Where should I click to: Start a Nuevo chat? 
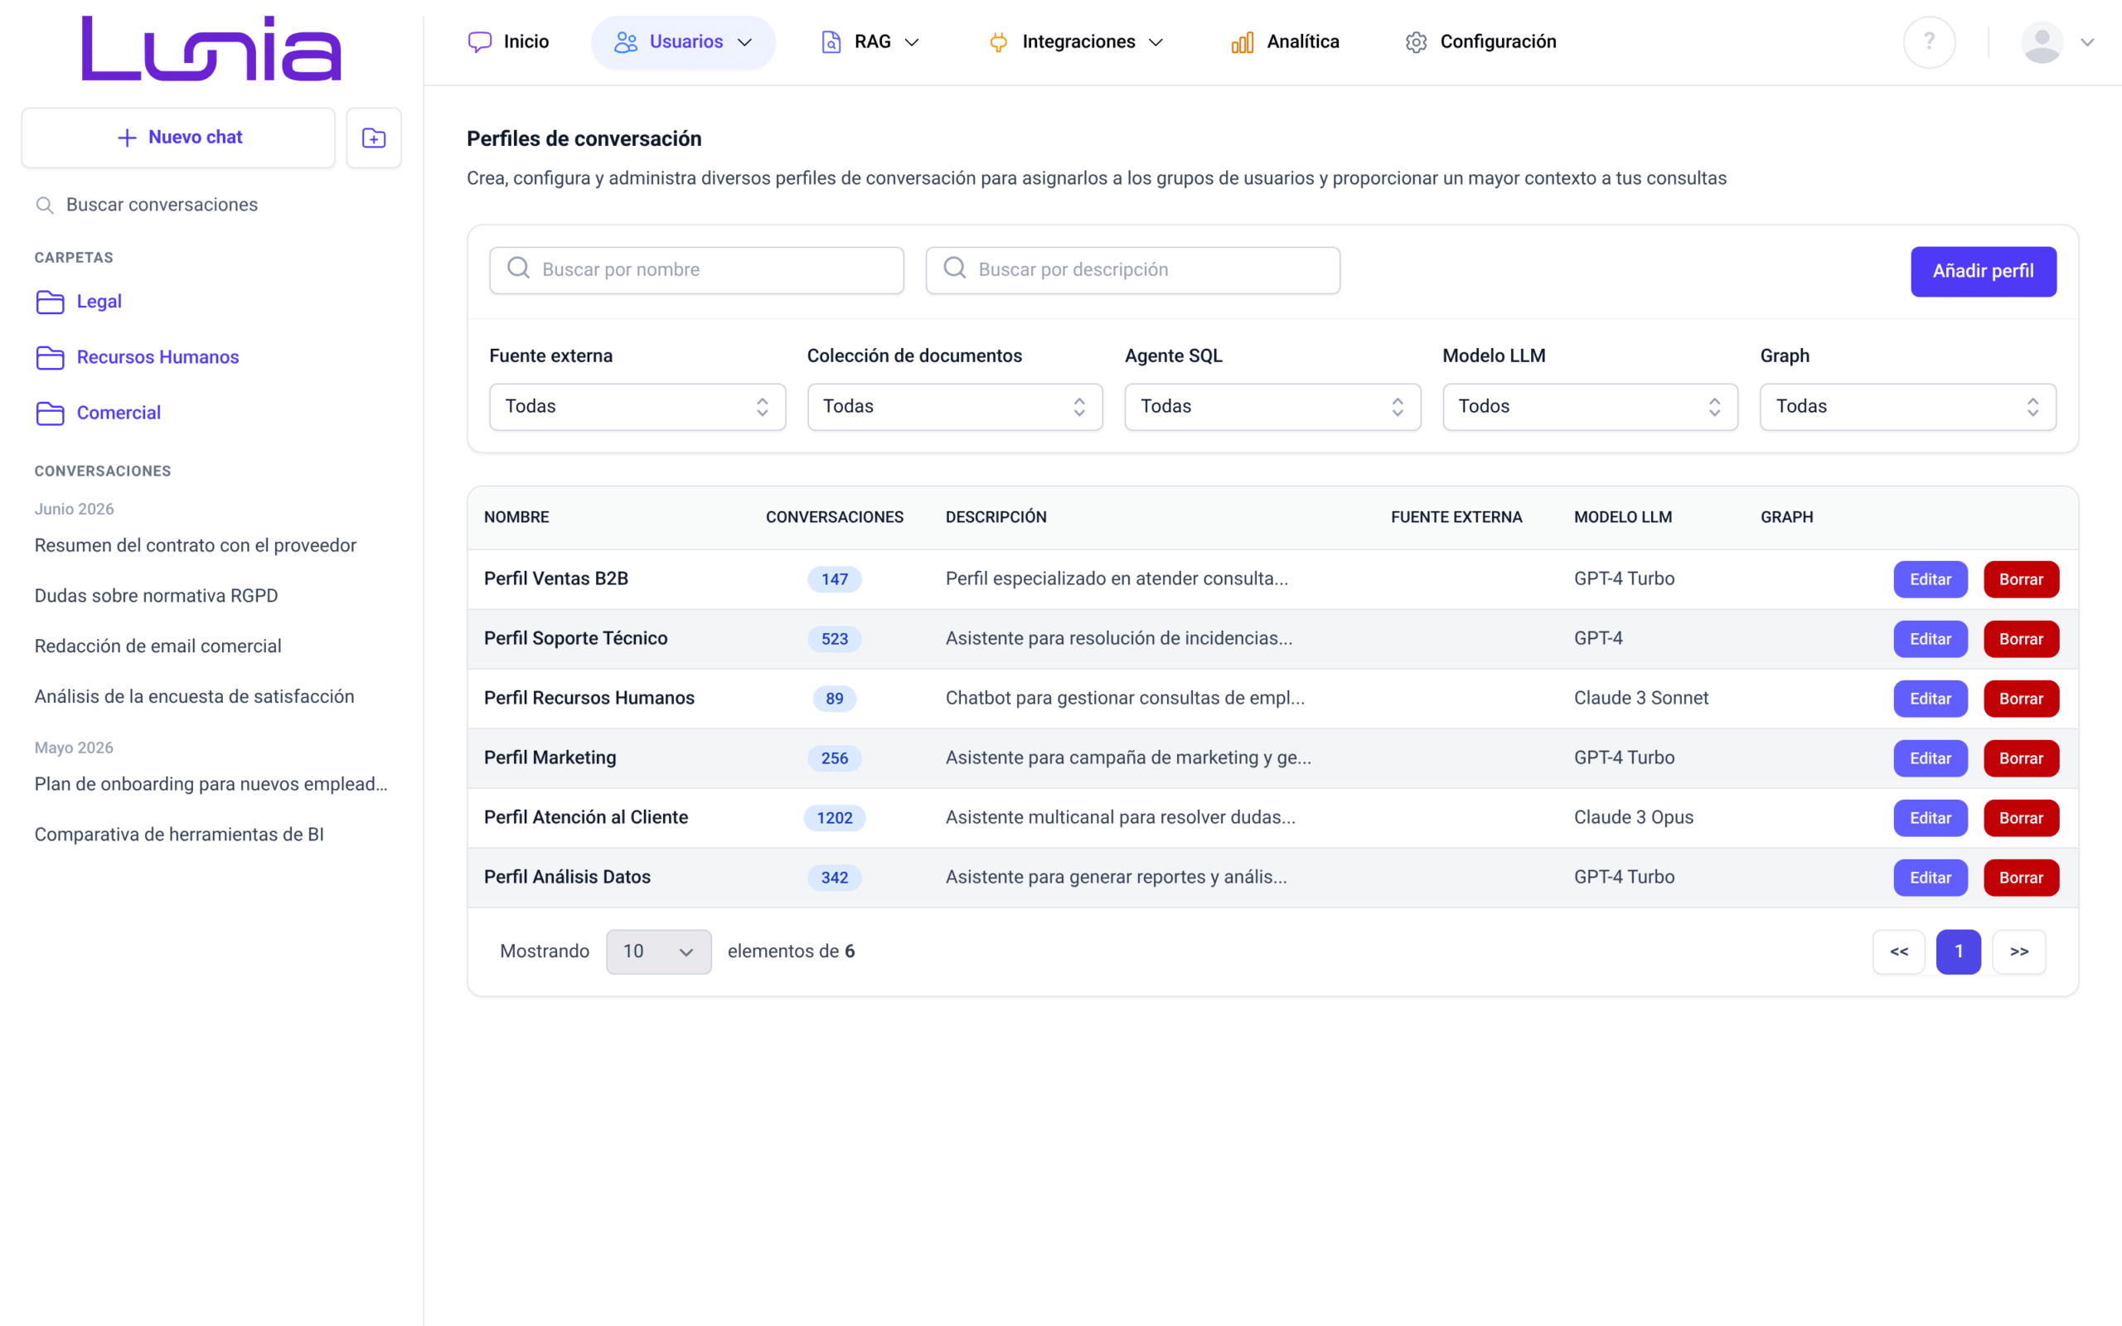179,138
